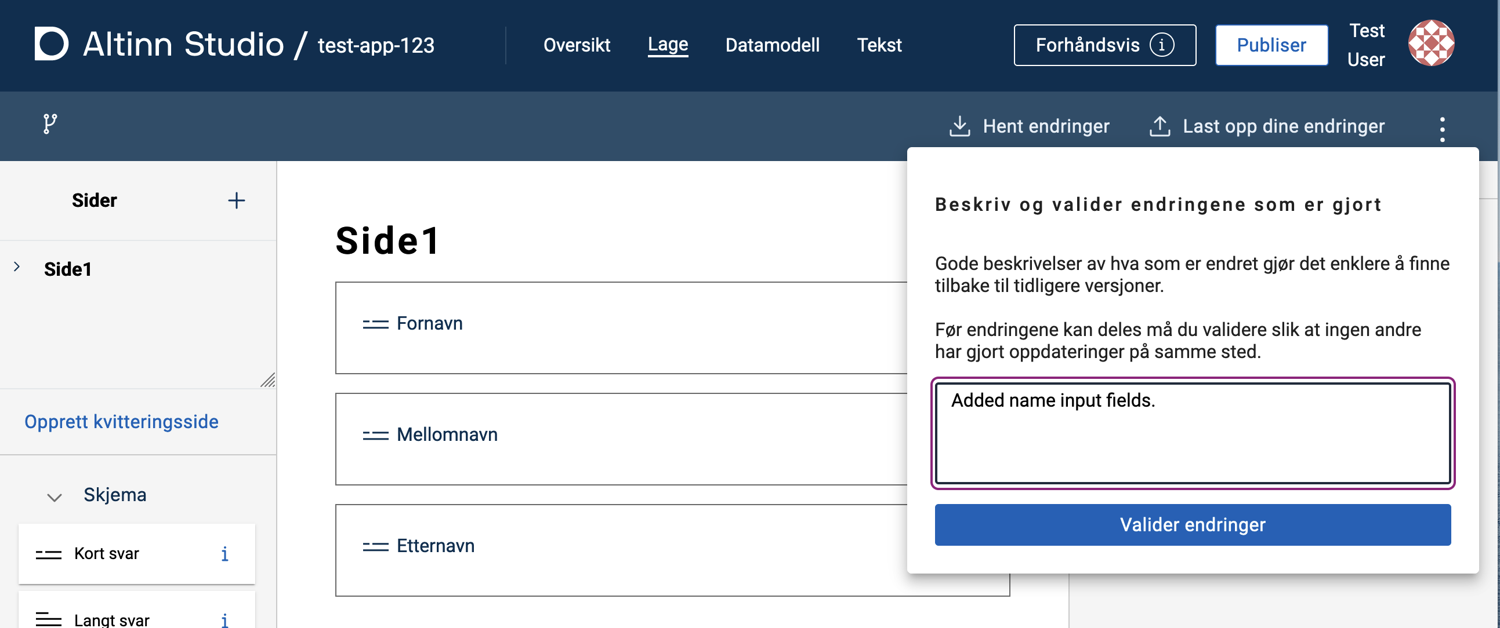This screenshot has height=628, width=1500.
Task: Click Opprett kvitteringsside link
Action: coord(121,422)
